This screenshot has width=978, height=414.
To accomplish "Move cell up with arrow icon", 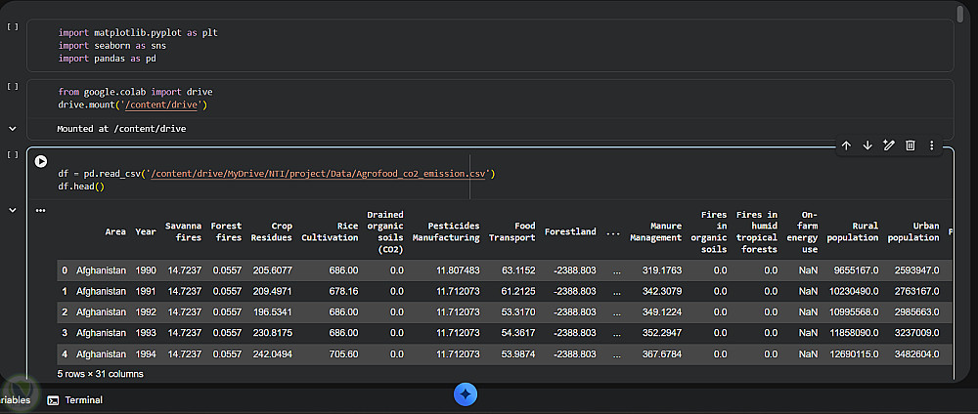I will (x=846, y=145).
